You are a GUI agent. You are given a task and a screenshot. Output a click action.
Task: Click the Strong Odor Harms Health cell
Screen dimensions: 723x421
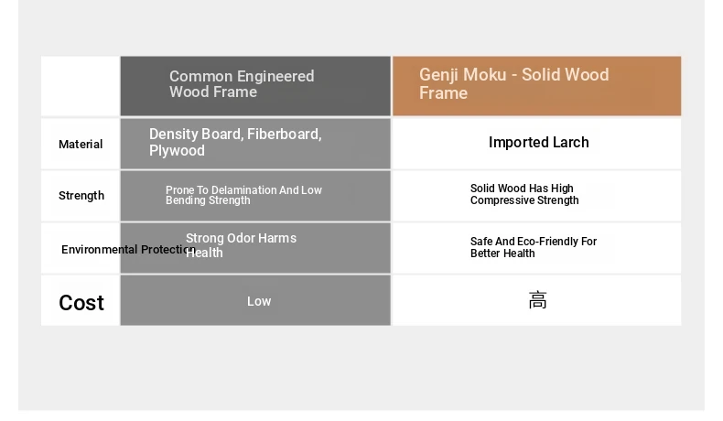[255, 248]
